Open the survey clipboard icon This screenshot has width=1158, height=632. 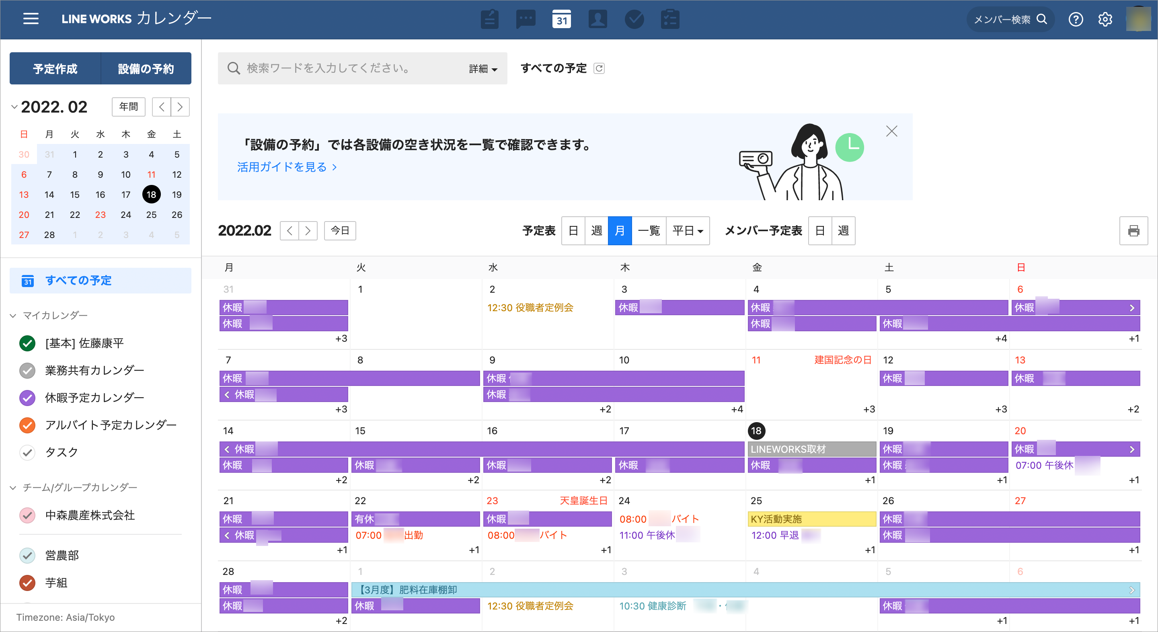670,19
